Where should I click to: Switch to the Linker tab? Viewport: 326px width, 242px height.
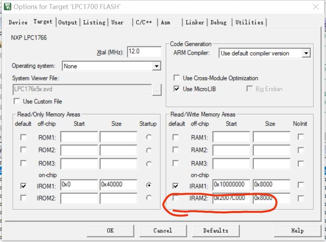(194, 22)
